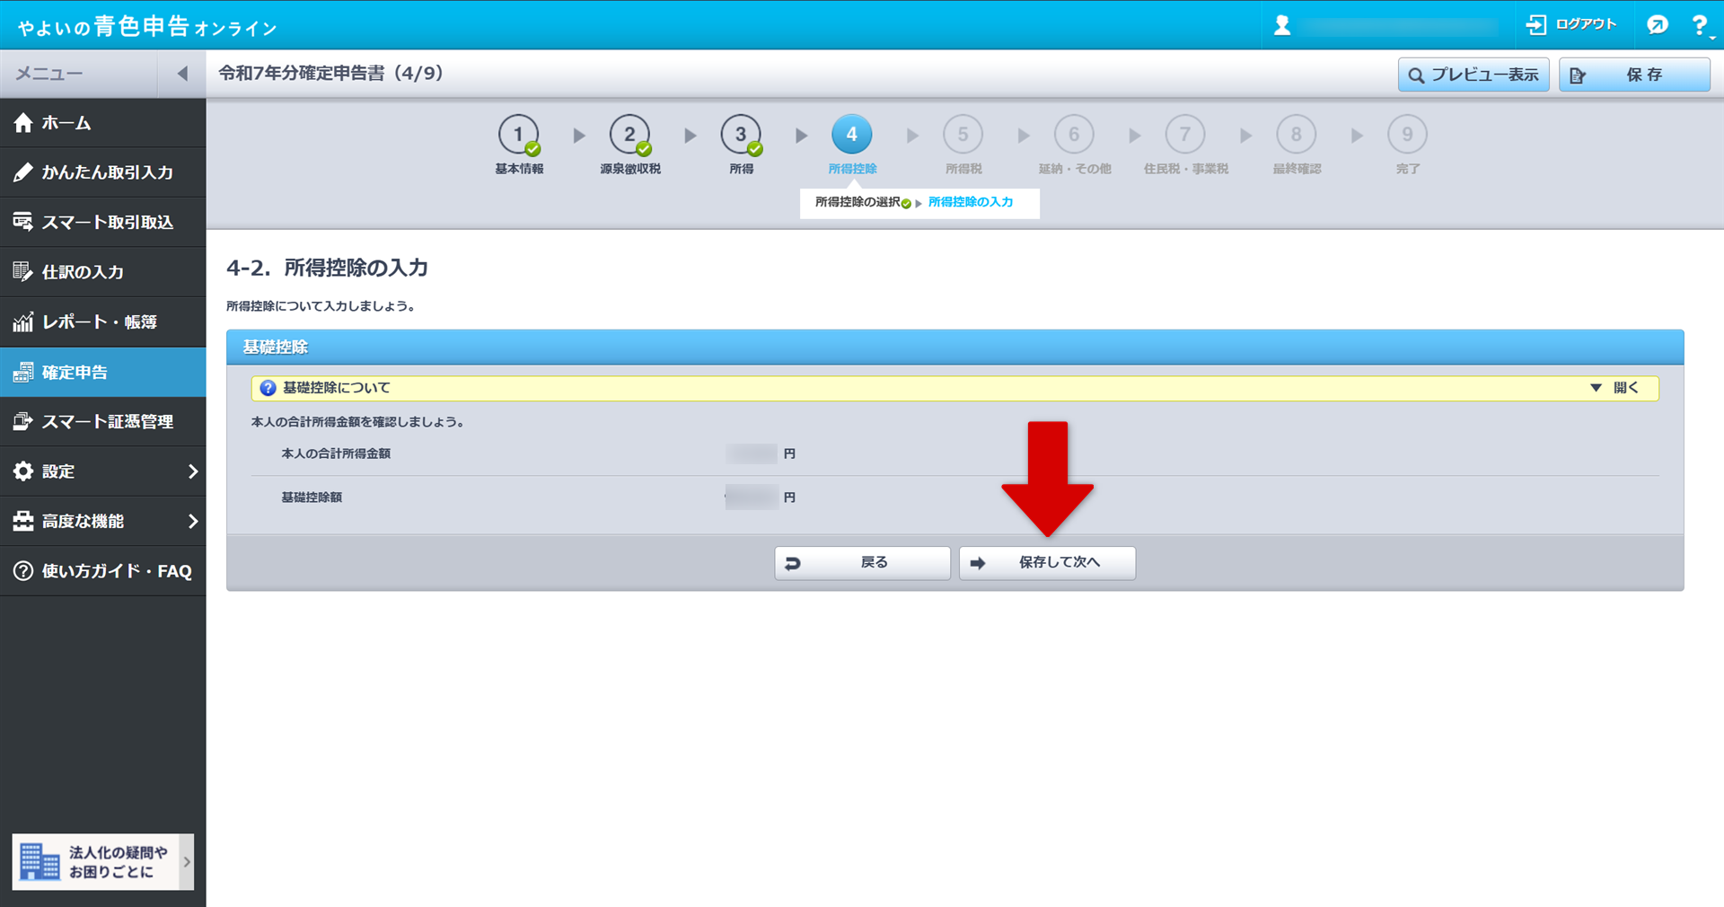Open the chat support icon
The width and height of the screenshot is (1724, 907).
tap(1658, 25)
